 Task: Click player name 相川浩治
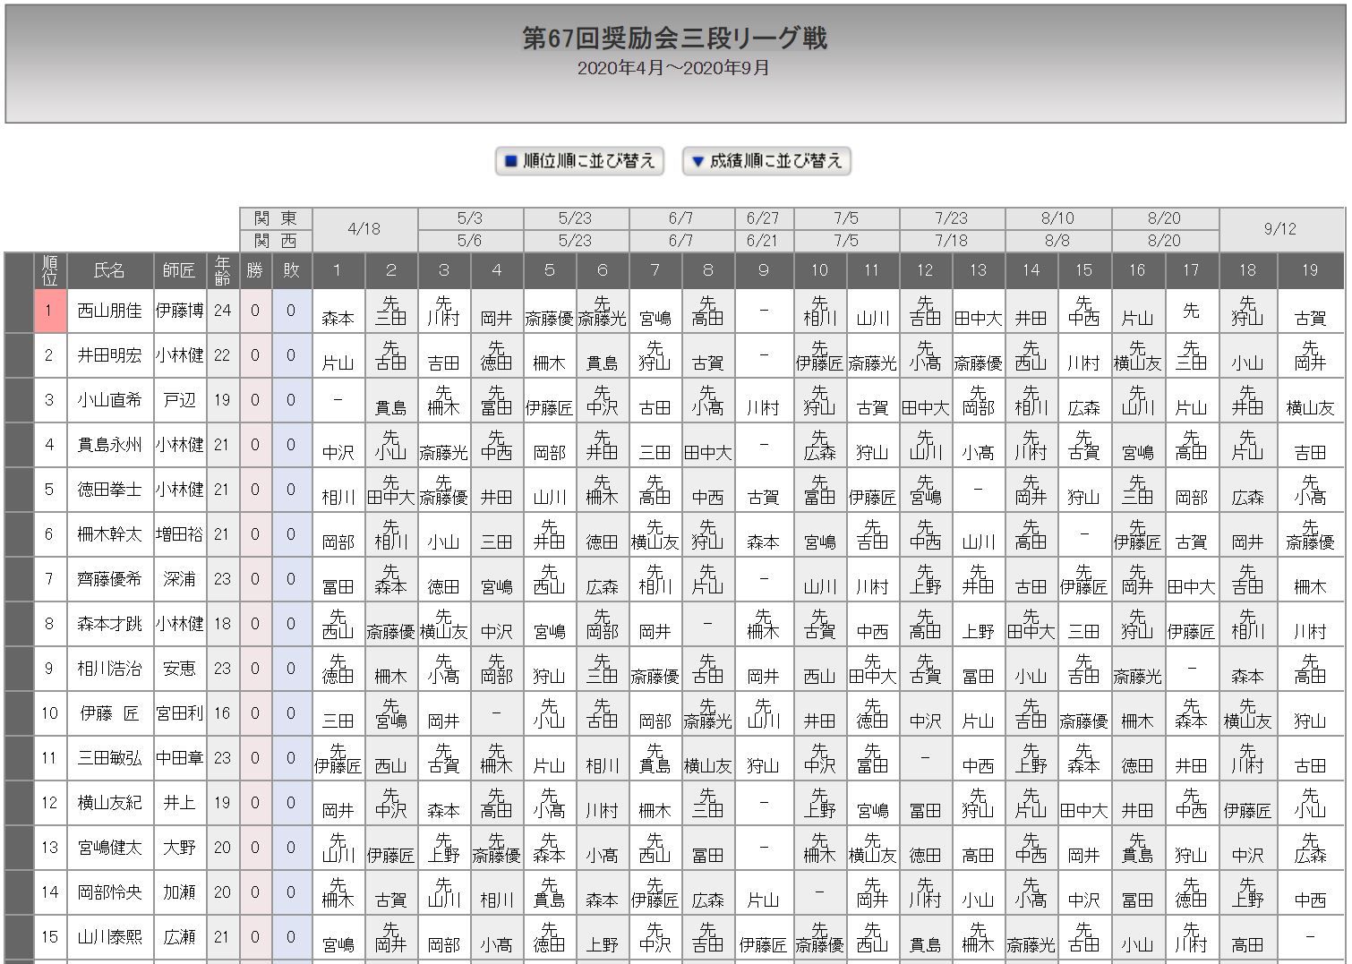pyautogui.click(x=109, y=669)
